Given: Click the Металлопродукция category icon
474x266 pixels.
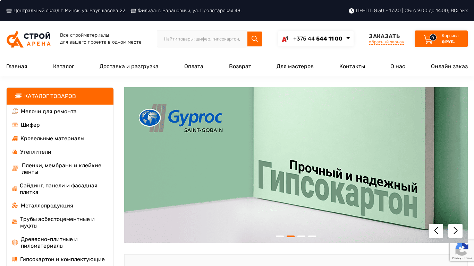Looking at the screenshot, I should tap(15, 205).
